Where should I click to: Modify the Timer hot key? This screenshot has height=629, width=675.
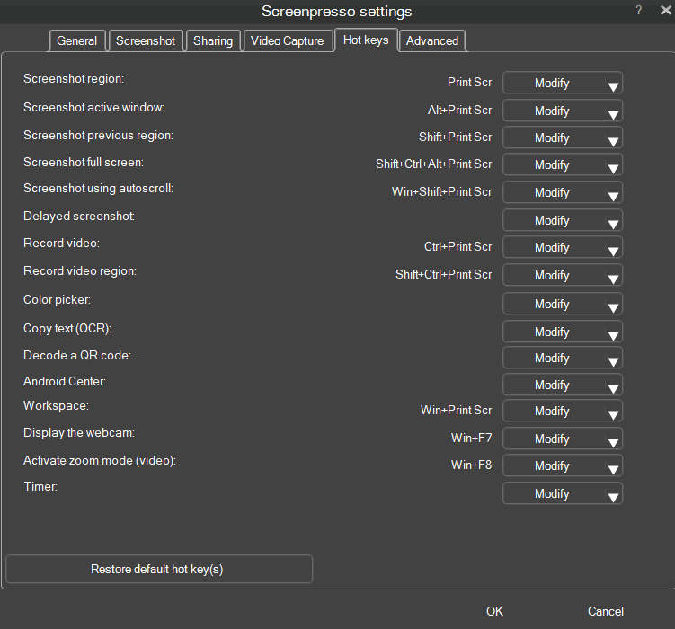click(553, 493)
